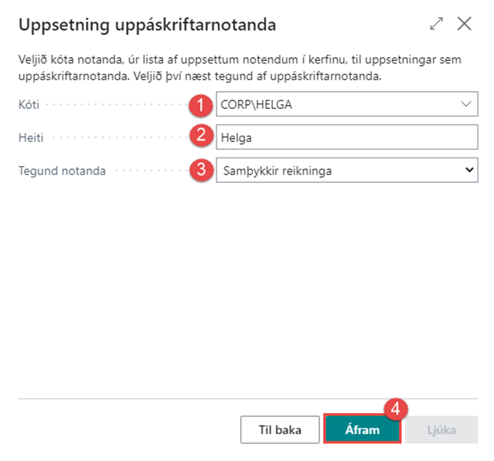This screenshot has height=461, width=494.
Task: Click the dialog title text
Action: [147, 25]
